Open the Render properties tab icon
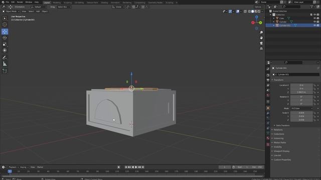Screen dimensions: 321x180 pyautogui.click(x=268, y=75)
